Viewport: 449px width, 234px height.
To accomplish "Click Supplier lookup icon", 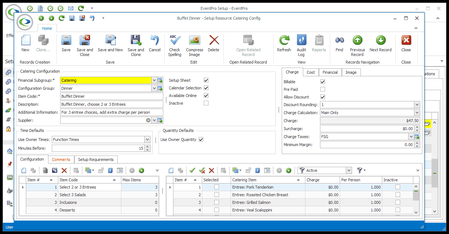I will pyautogui.click(x=160, y=120).
